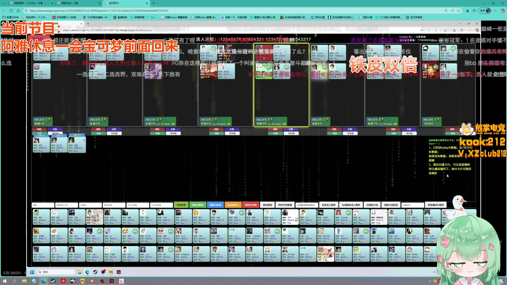This screenshot has height=285, width=507.
Task: Click the pick order field 1234567887654321
Action: pos(307,205)
